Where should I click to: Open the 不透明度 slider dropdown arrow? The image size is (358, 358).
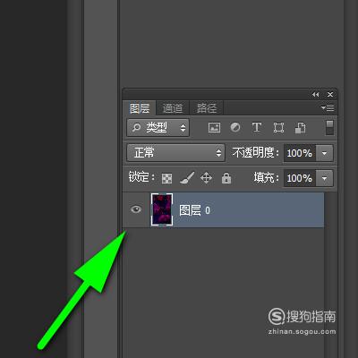tap(324, 153)
